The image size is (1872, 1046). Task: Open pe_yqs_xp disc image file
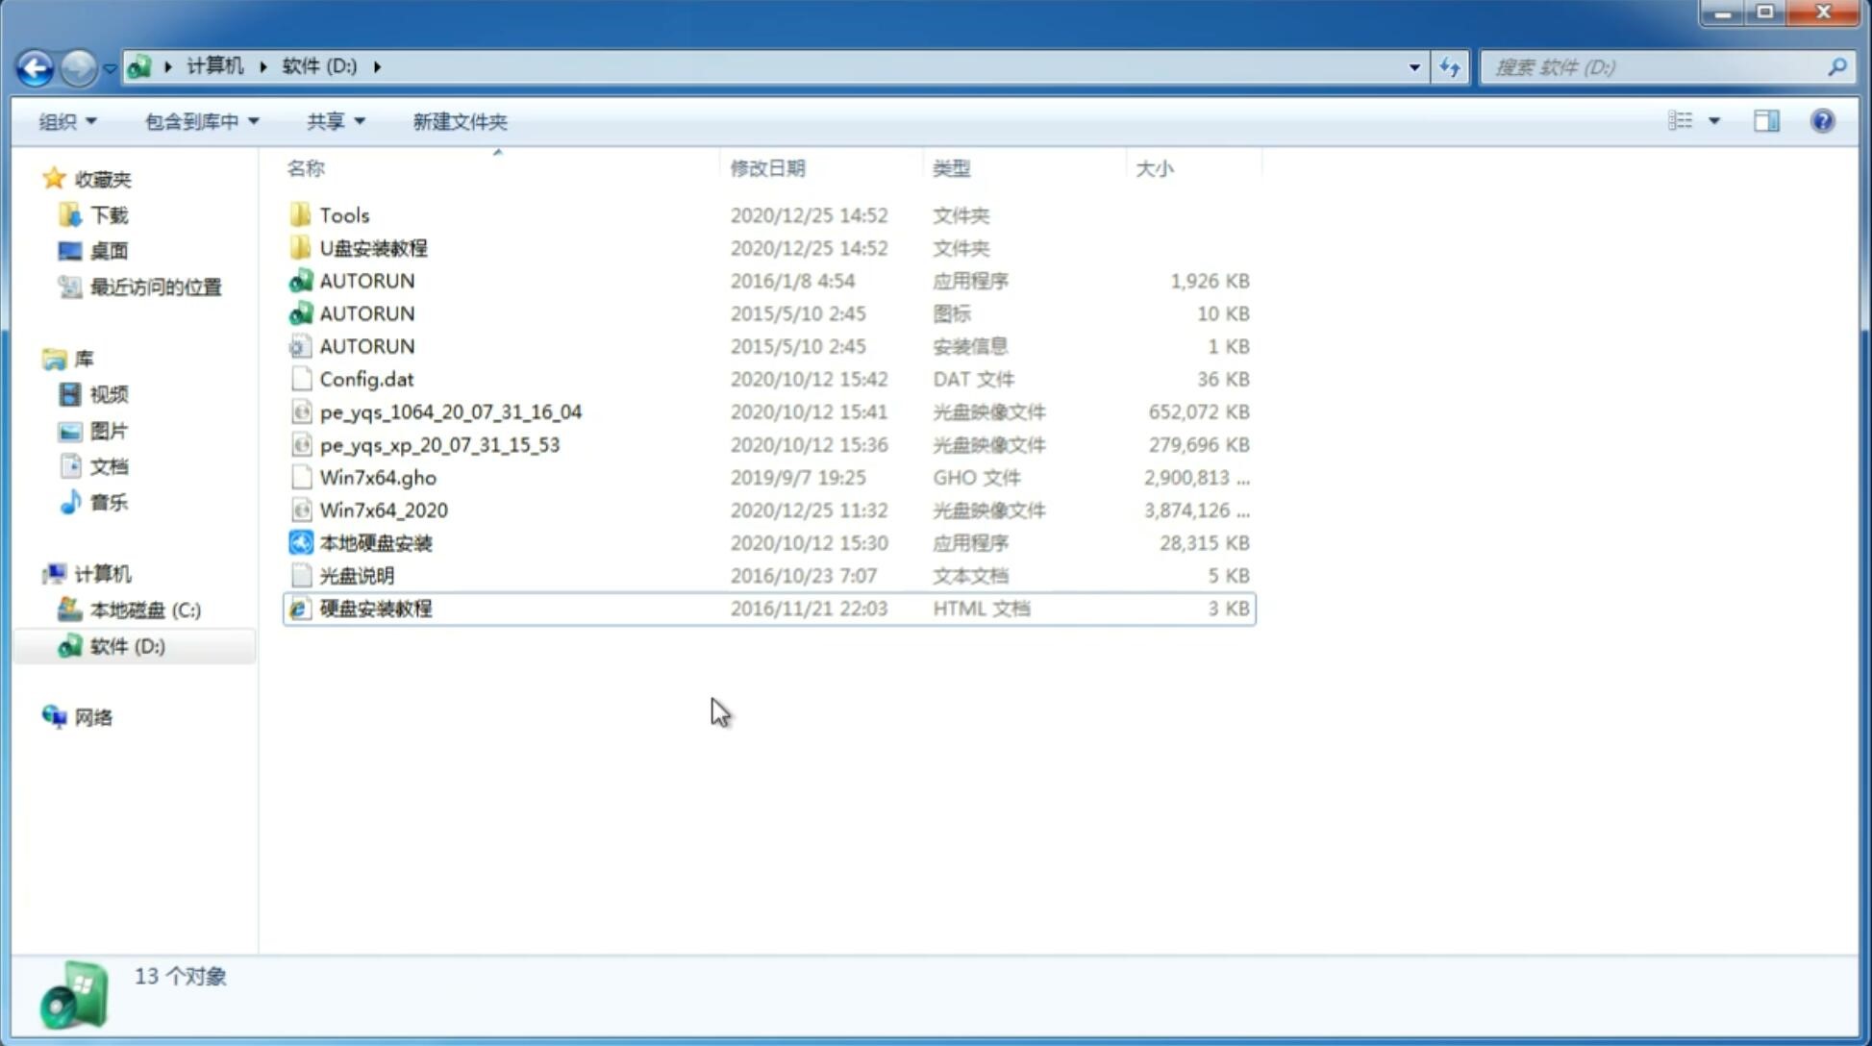coord(439,444)
